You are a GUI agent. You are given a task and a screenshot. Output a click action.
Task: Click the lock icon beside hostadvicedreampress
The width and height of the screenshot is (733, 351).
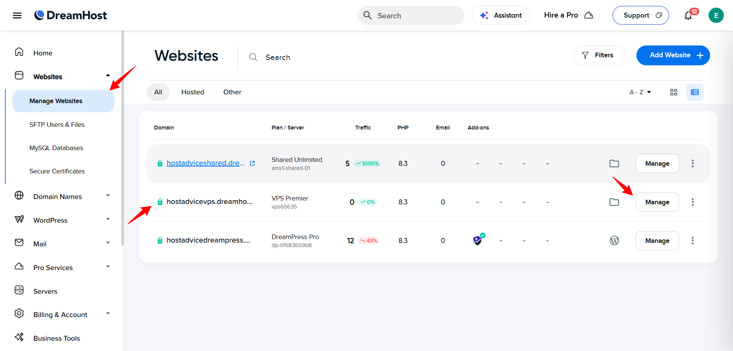(x=160, y=240)
